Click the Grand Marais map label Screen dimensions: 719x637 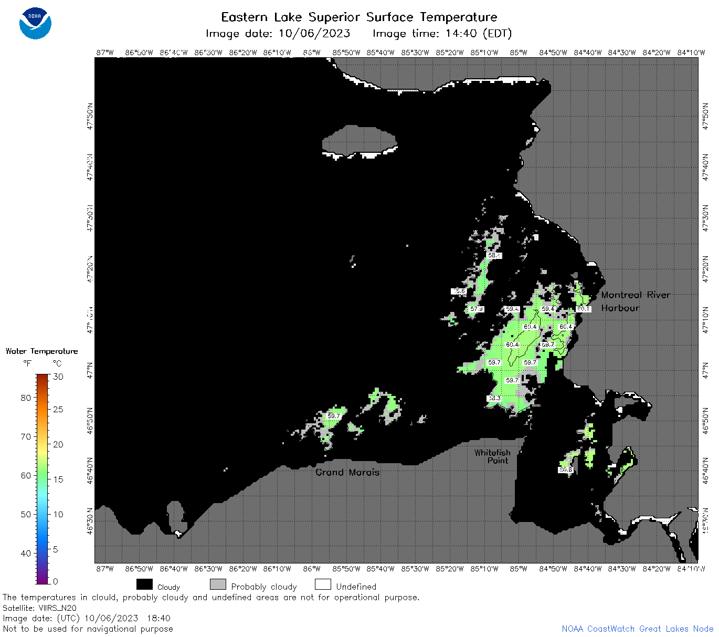pyautogui.click(x=347, y=472)
